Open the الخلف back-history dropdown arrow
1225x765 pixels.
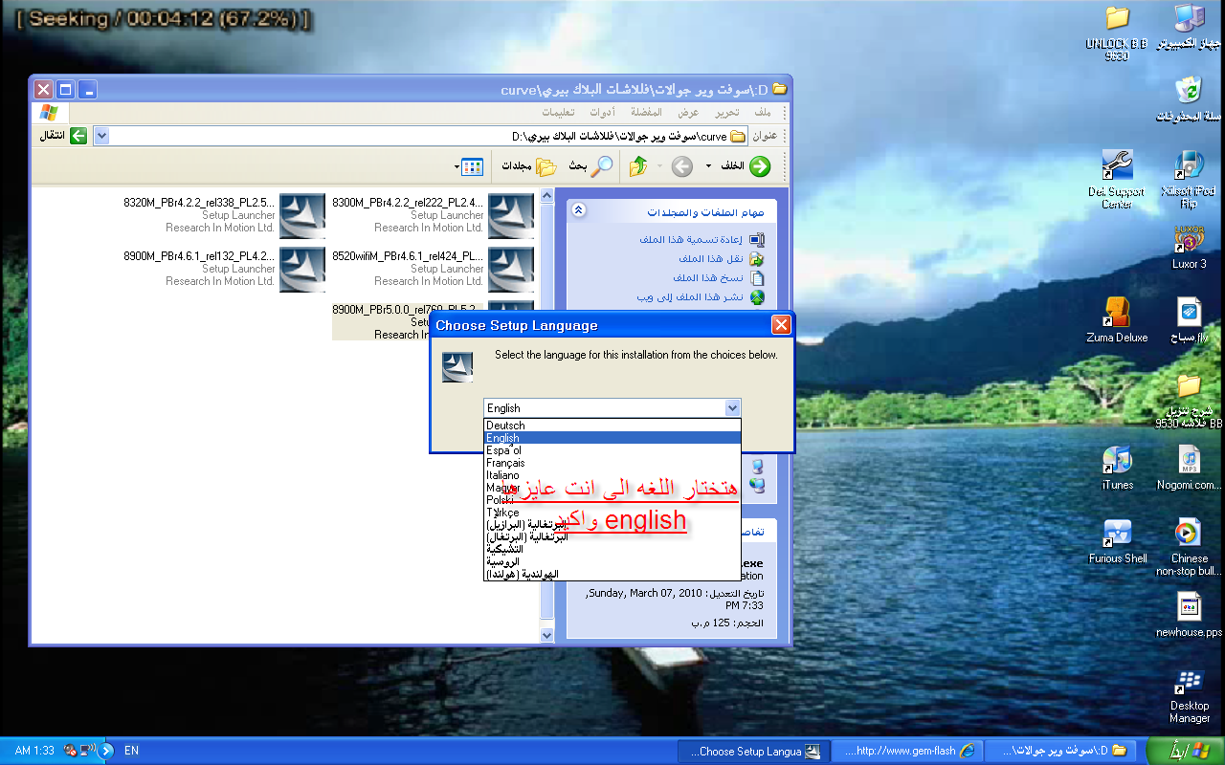click(708, 166)
